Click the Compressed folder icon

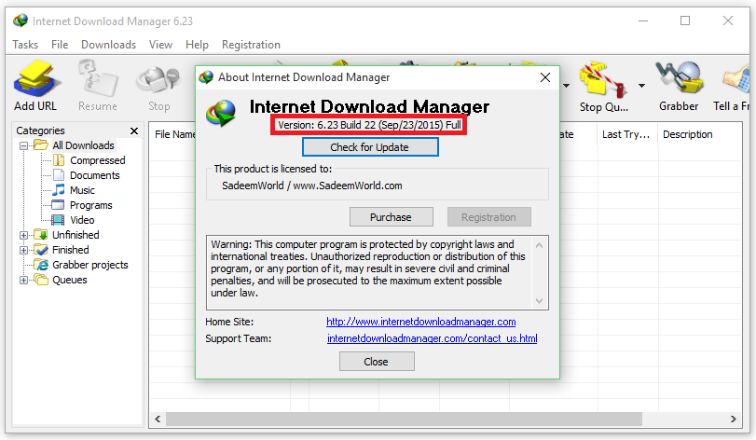59,160
